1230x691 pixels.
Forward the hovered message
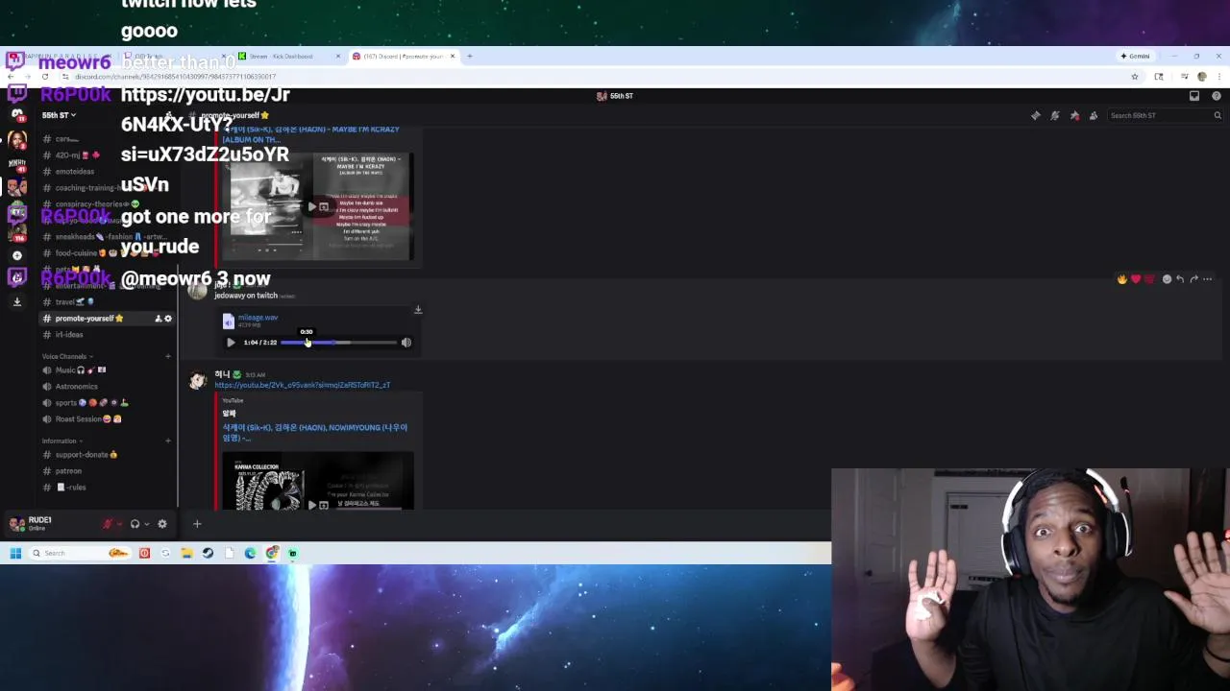click(1193, 279)
